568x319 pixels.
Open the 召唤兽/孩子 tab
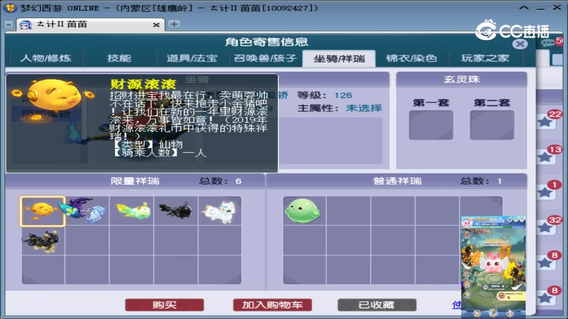(x=266, y=58)
